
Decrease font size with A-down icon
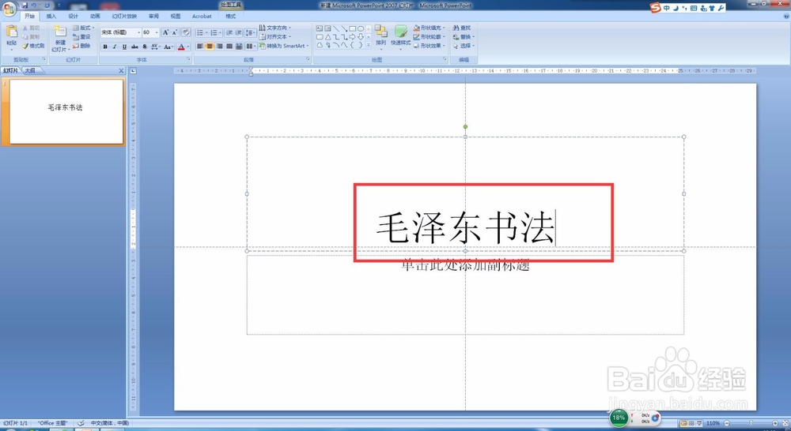[175, 32]
